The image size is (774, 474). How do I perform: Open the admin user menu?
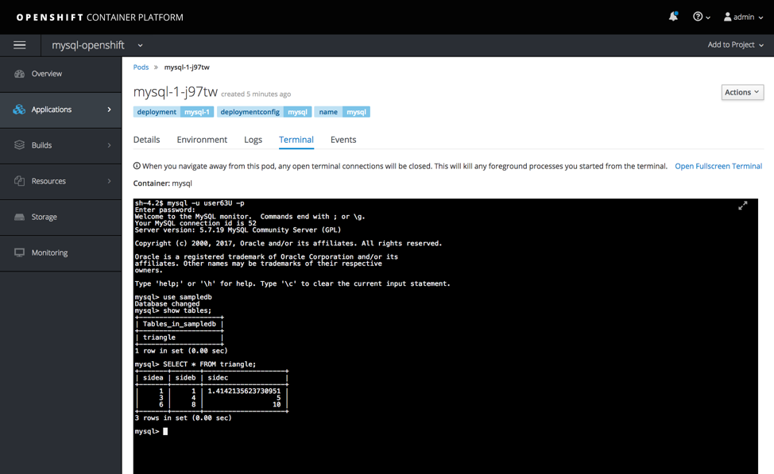coord(742,17)
